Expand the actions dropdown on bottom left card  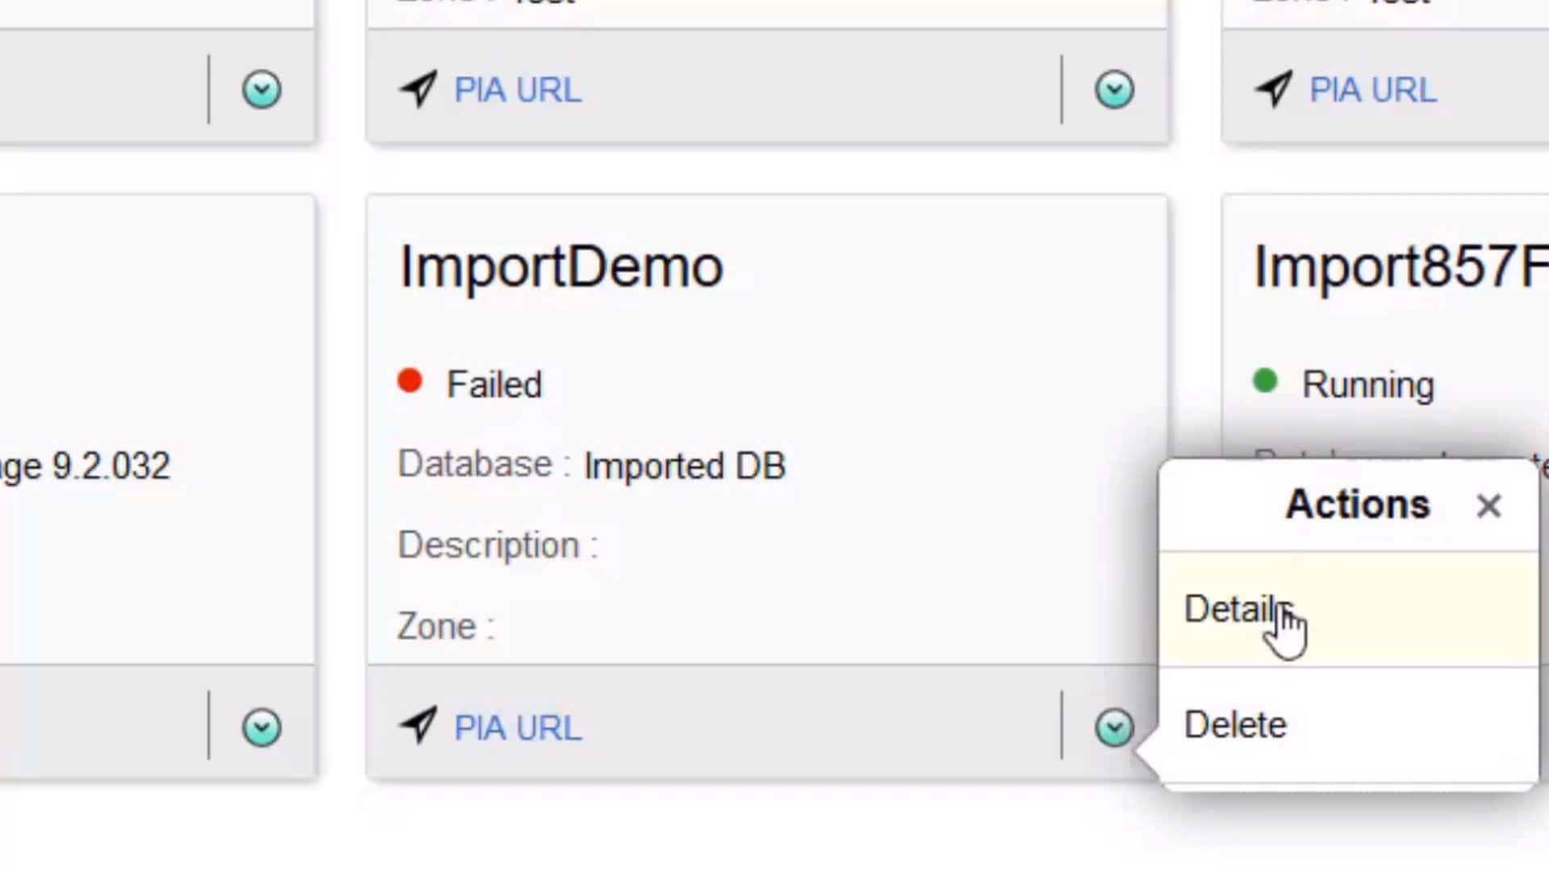click(261, 727)
